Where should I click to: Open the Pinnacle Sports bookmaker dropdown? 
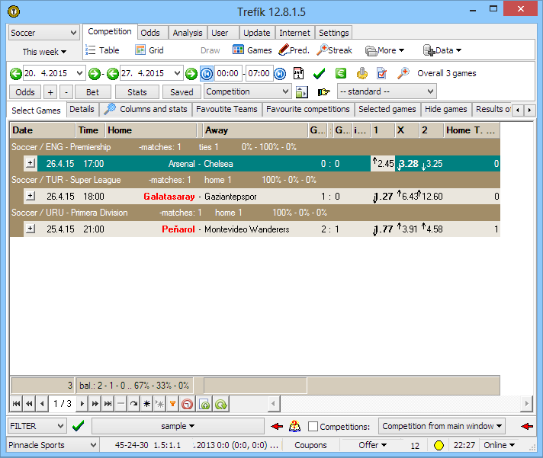53,445
